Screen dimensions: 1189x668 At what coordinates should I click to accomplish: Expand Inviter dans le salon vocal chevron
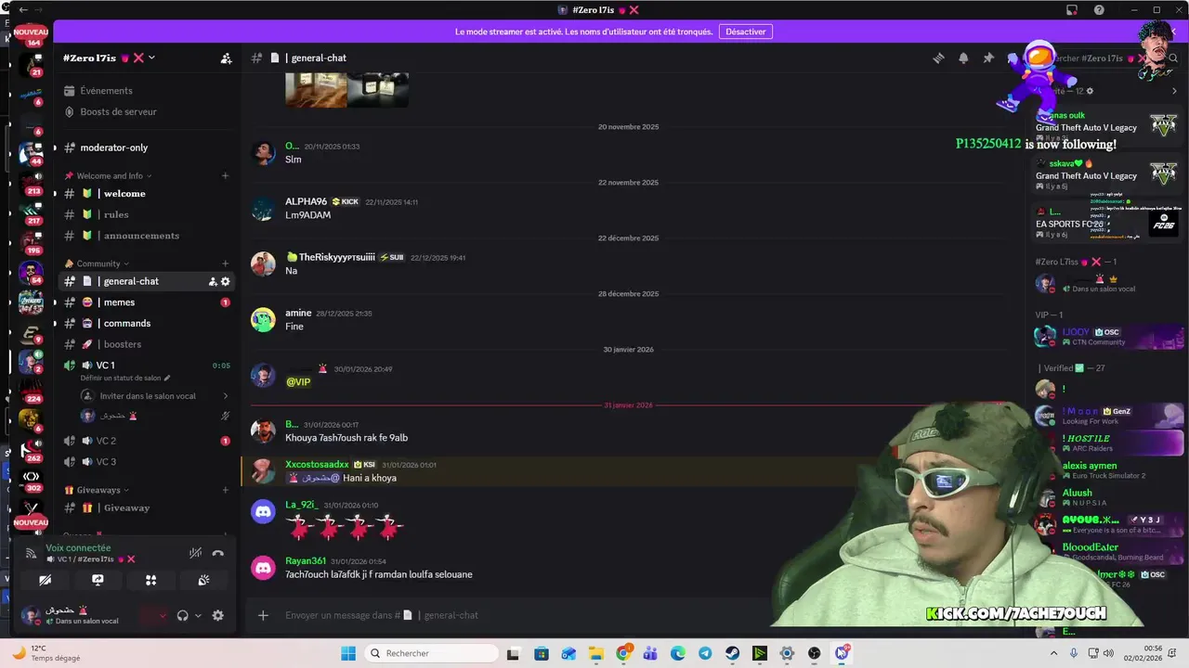pyautogui.click(x=225, y=395)
